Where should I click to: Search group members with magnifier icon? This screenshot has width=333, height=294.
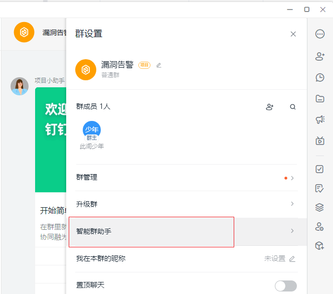tap(293, 107)
